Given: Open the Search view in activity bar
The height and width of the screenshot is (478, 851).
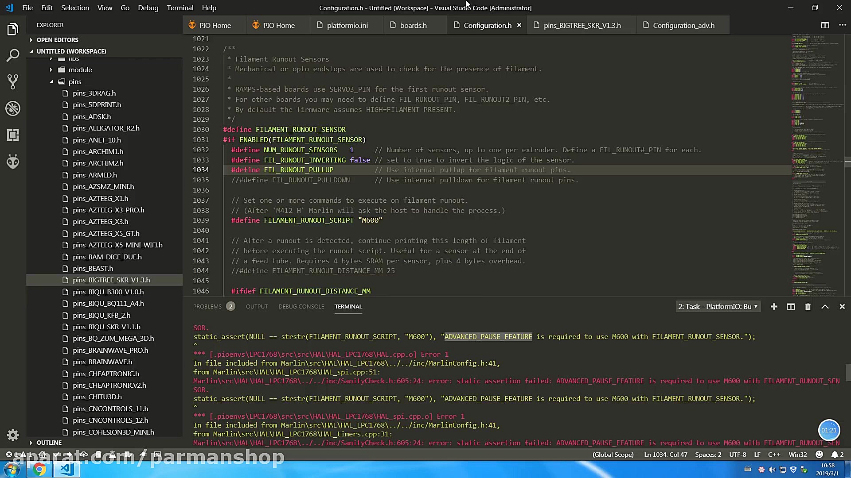Looking at the screenshot, I should click(13, 55).
